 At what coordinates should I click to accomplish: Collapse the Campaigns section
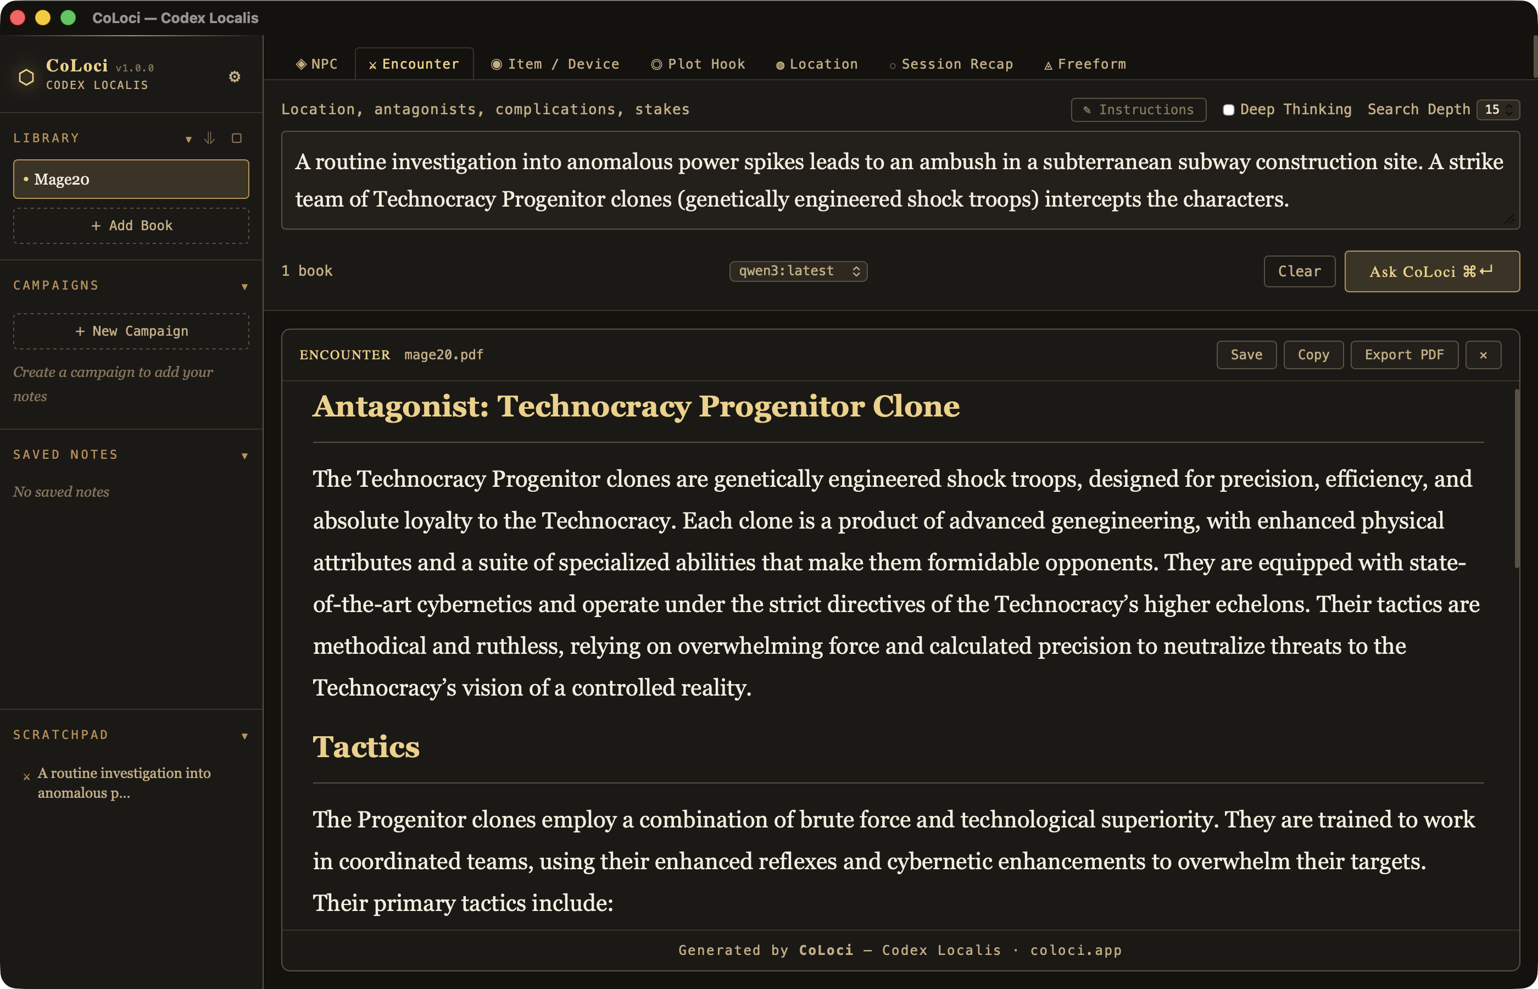click(x=244, y=286)
